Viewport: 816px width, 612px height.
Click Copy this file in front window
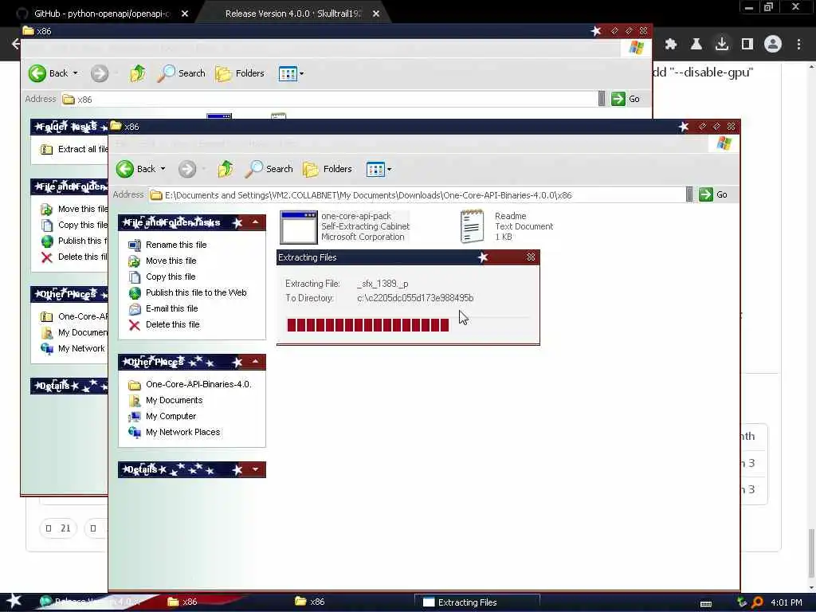click(171, 277)
